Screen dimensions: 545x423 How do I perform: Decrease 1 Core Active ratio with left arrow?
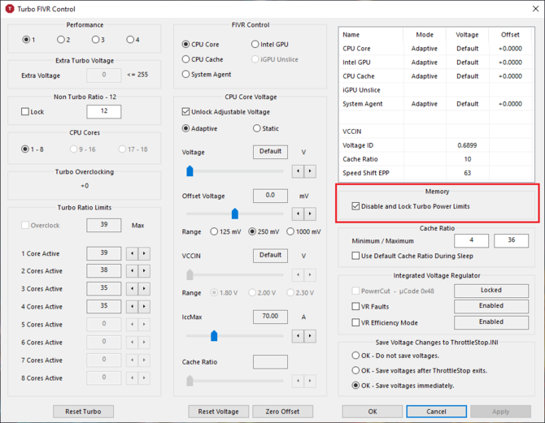(132, 253)
